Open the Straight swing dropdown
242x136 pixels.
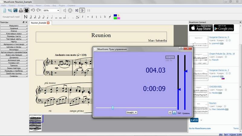click(132, 112)
